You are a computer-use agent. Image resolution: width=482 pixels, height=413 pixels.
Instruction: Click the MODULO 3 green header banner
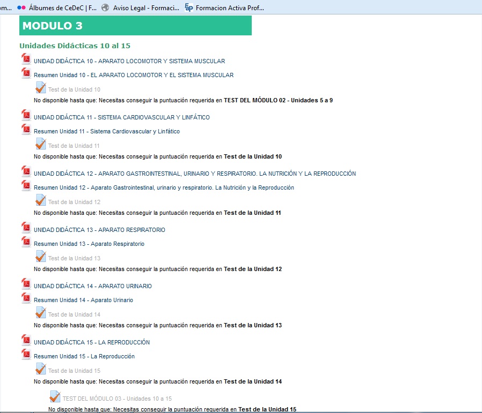click(x=135, y=26)
